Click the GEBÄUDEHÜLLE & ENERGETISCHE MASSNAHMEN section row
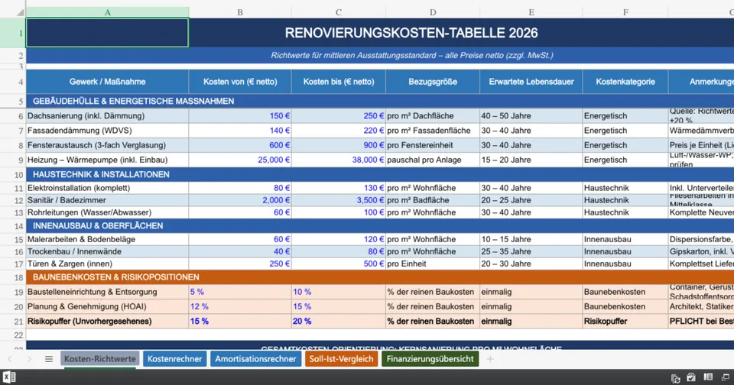This screenshot has height=385, width=734. click(380, 101)
